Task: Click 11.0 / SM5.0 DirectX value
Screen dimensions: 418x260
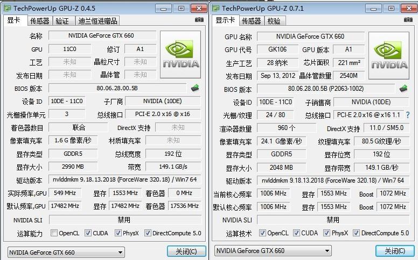Action: point(386,128)
